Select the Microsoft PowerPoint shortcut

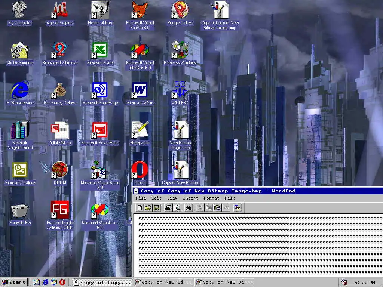click(99, 133)
